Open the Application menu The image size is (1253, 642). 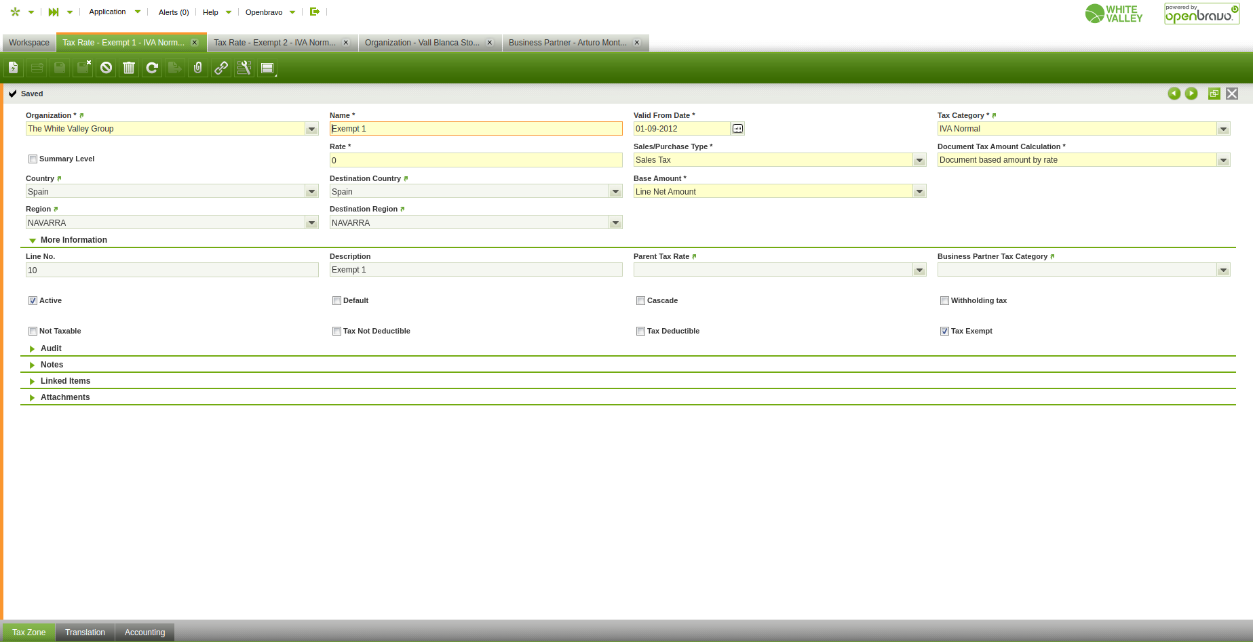(x=108, y=12)
